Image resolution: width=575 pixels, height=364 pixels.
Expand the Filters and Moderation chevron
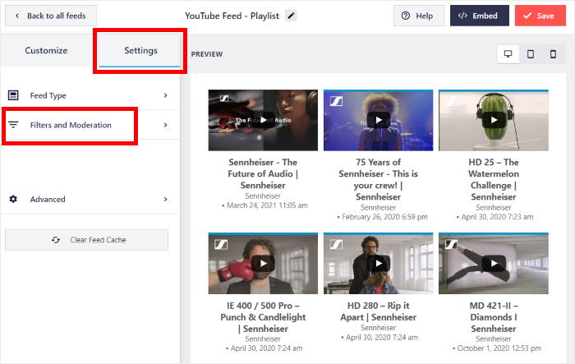(165, 125)
